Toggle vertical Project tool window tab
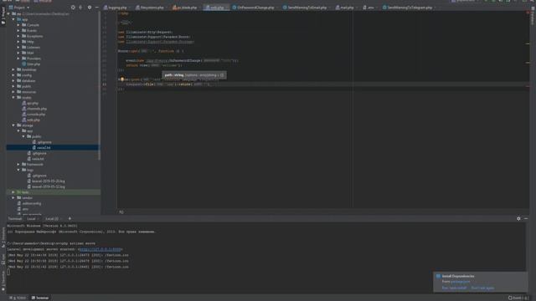536x301 pixels. tap(3, 17)
